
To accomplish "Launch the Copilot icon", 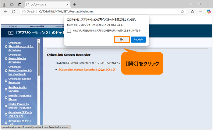I will 209,12.
